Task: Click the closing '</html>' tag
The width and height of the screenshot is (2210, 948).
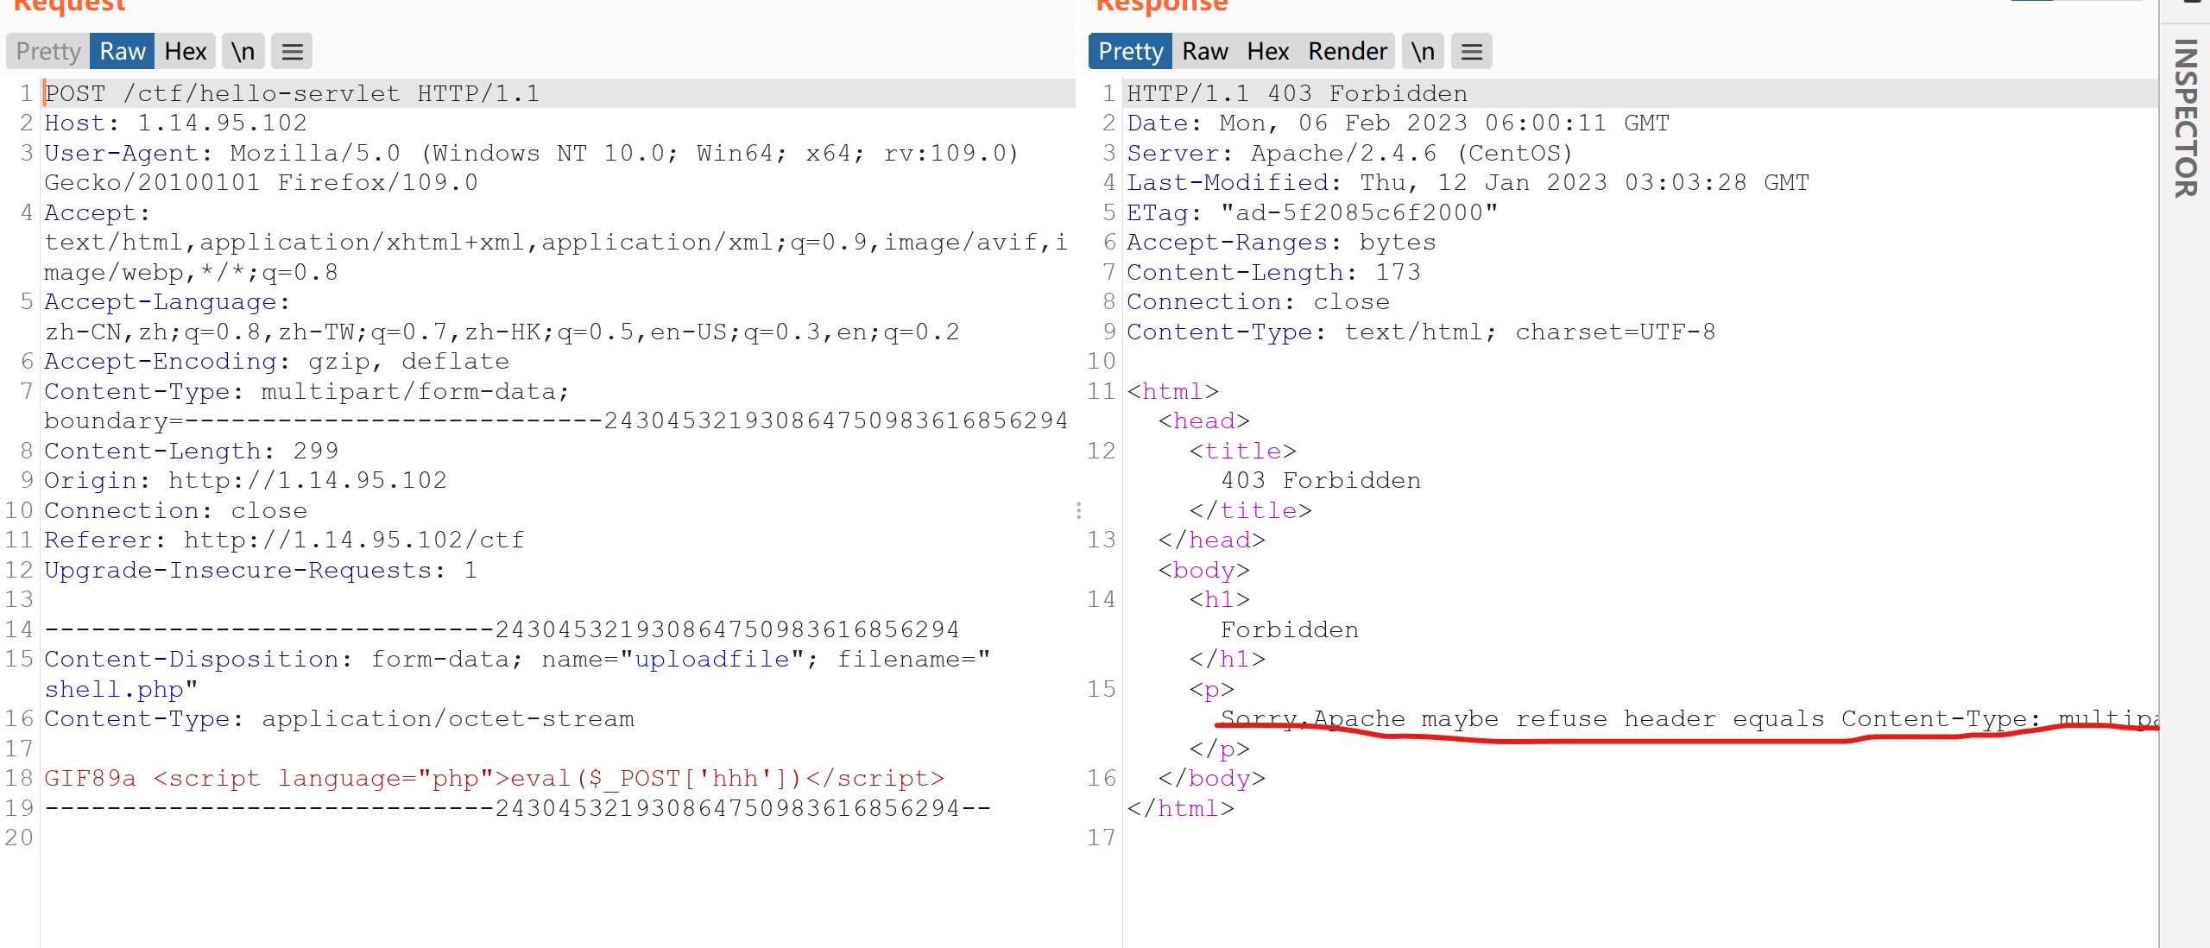Action: point(1181,808)
